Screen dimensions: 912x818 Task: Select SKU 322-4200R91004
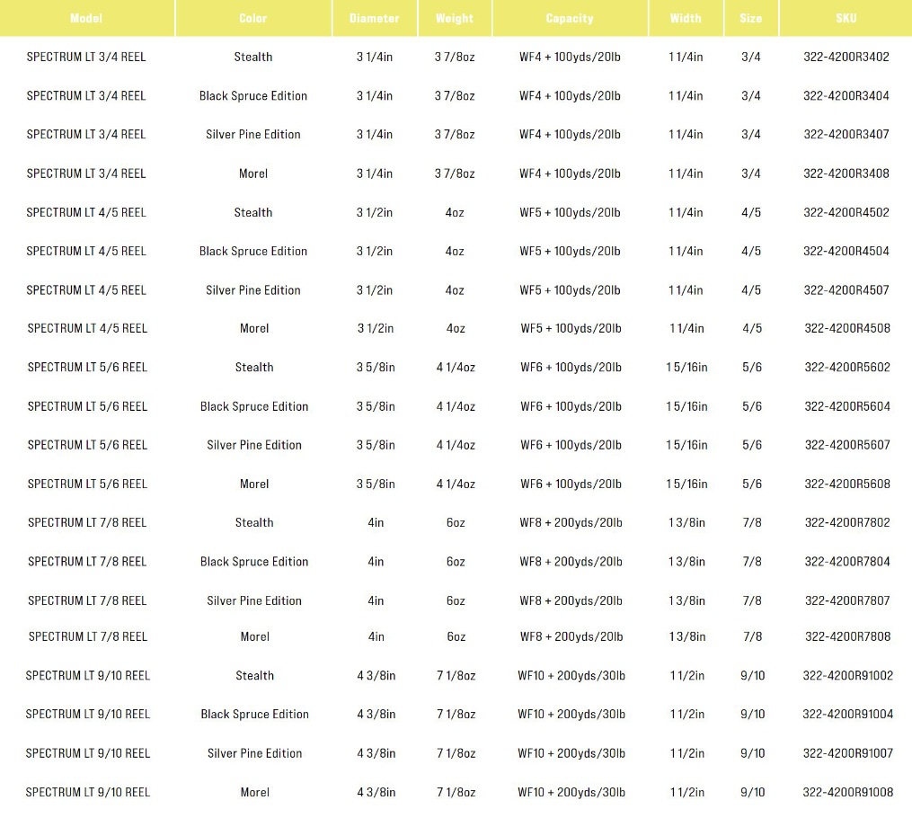click(x=847, y=715)
